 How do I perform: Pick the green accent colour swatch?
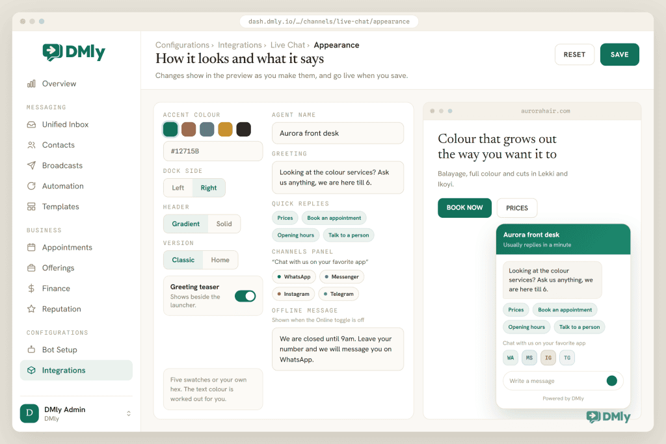(x=170, y=129)
